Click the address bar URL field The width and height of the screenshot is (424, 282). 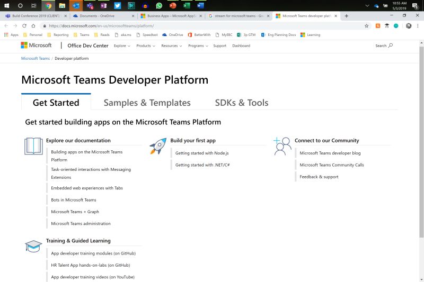click(x=200, y=26)
